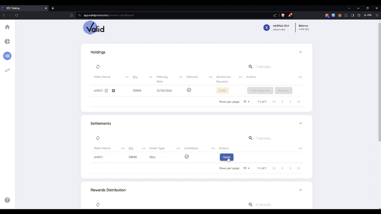
Task: Open a new browser tab
Action: pos(53,8)
